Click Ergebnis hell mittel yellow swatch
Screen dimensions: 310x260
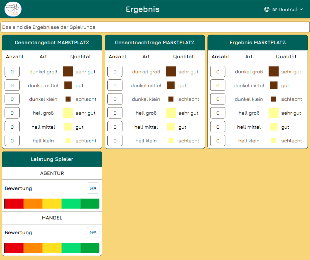[274, 127]
